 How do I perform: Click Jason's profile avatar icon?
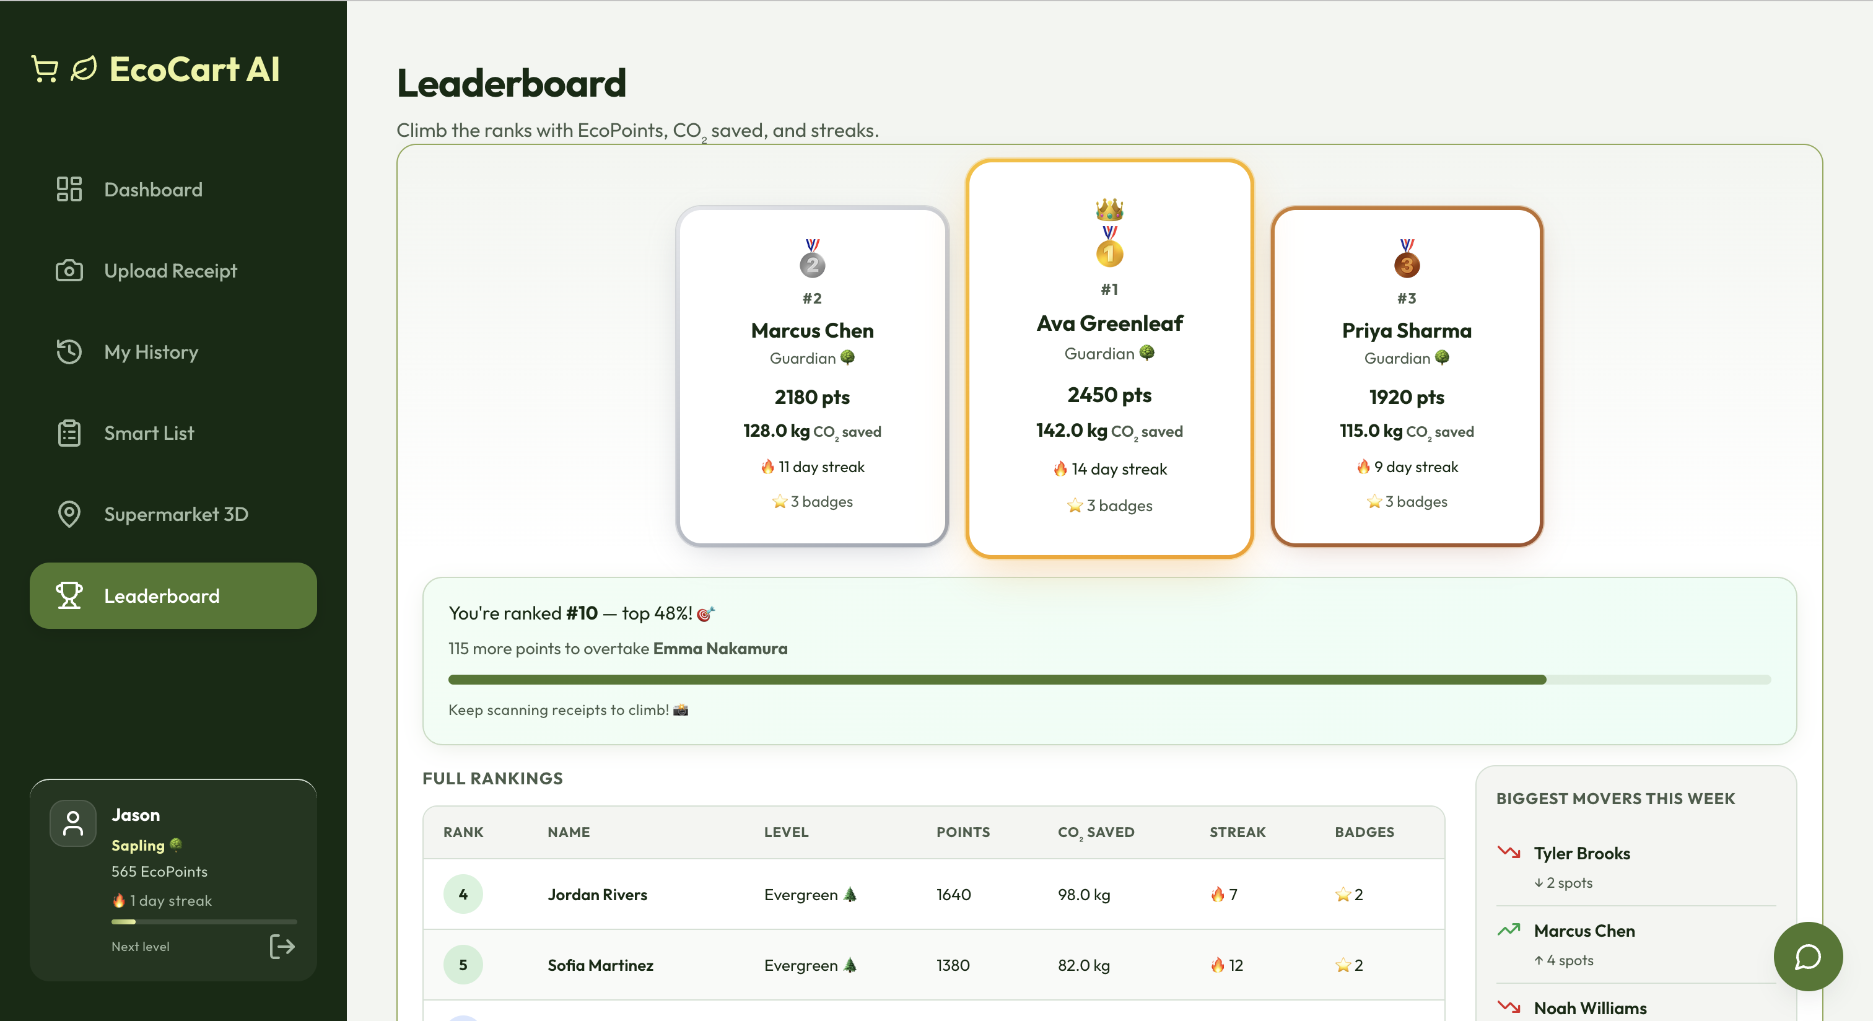[72, 823]
